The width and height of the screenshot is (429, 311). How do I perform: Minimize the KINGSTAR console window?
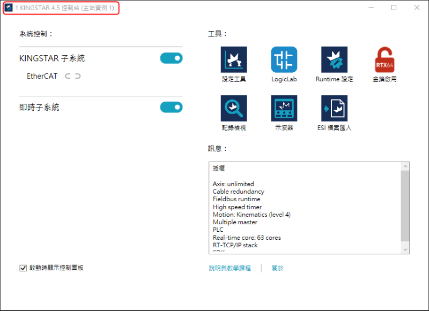(371, 7)
